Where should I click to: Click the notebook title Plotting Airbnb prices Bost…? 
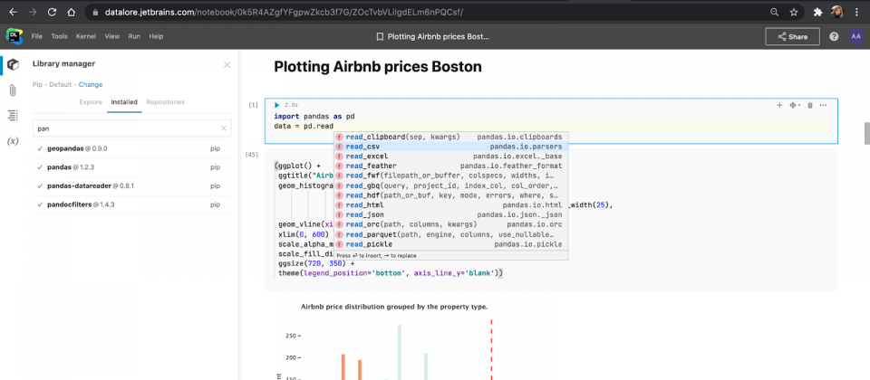[x=439, y=36]
